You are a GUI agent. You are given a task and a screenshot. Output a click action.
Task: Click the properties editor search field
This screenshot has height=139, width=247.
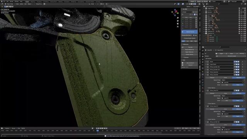224,47
